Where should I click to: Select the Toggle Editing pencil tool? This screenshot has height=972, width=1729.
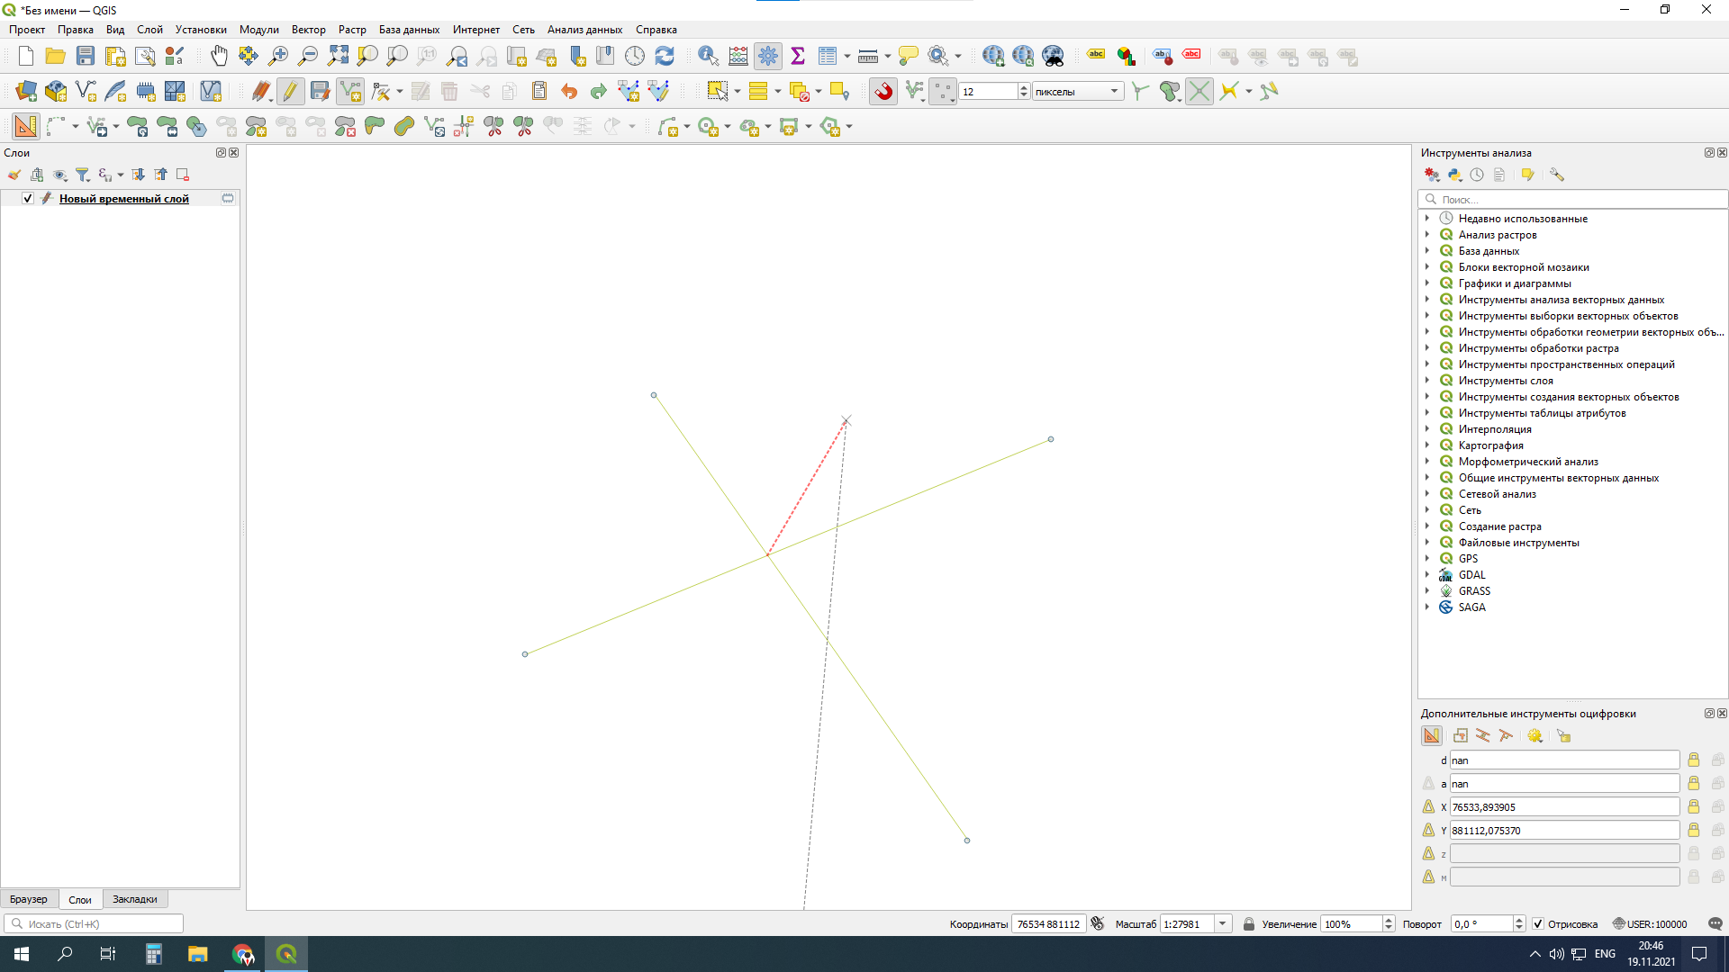pos(290,91)
